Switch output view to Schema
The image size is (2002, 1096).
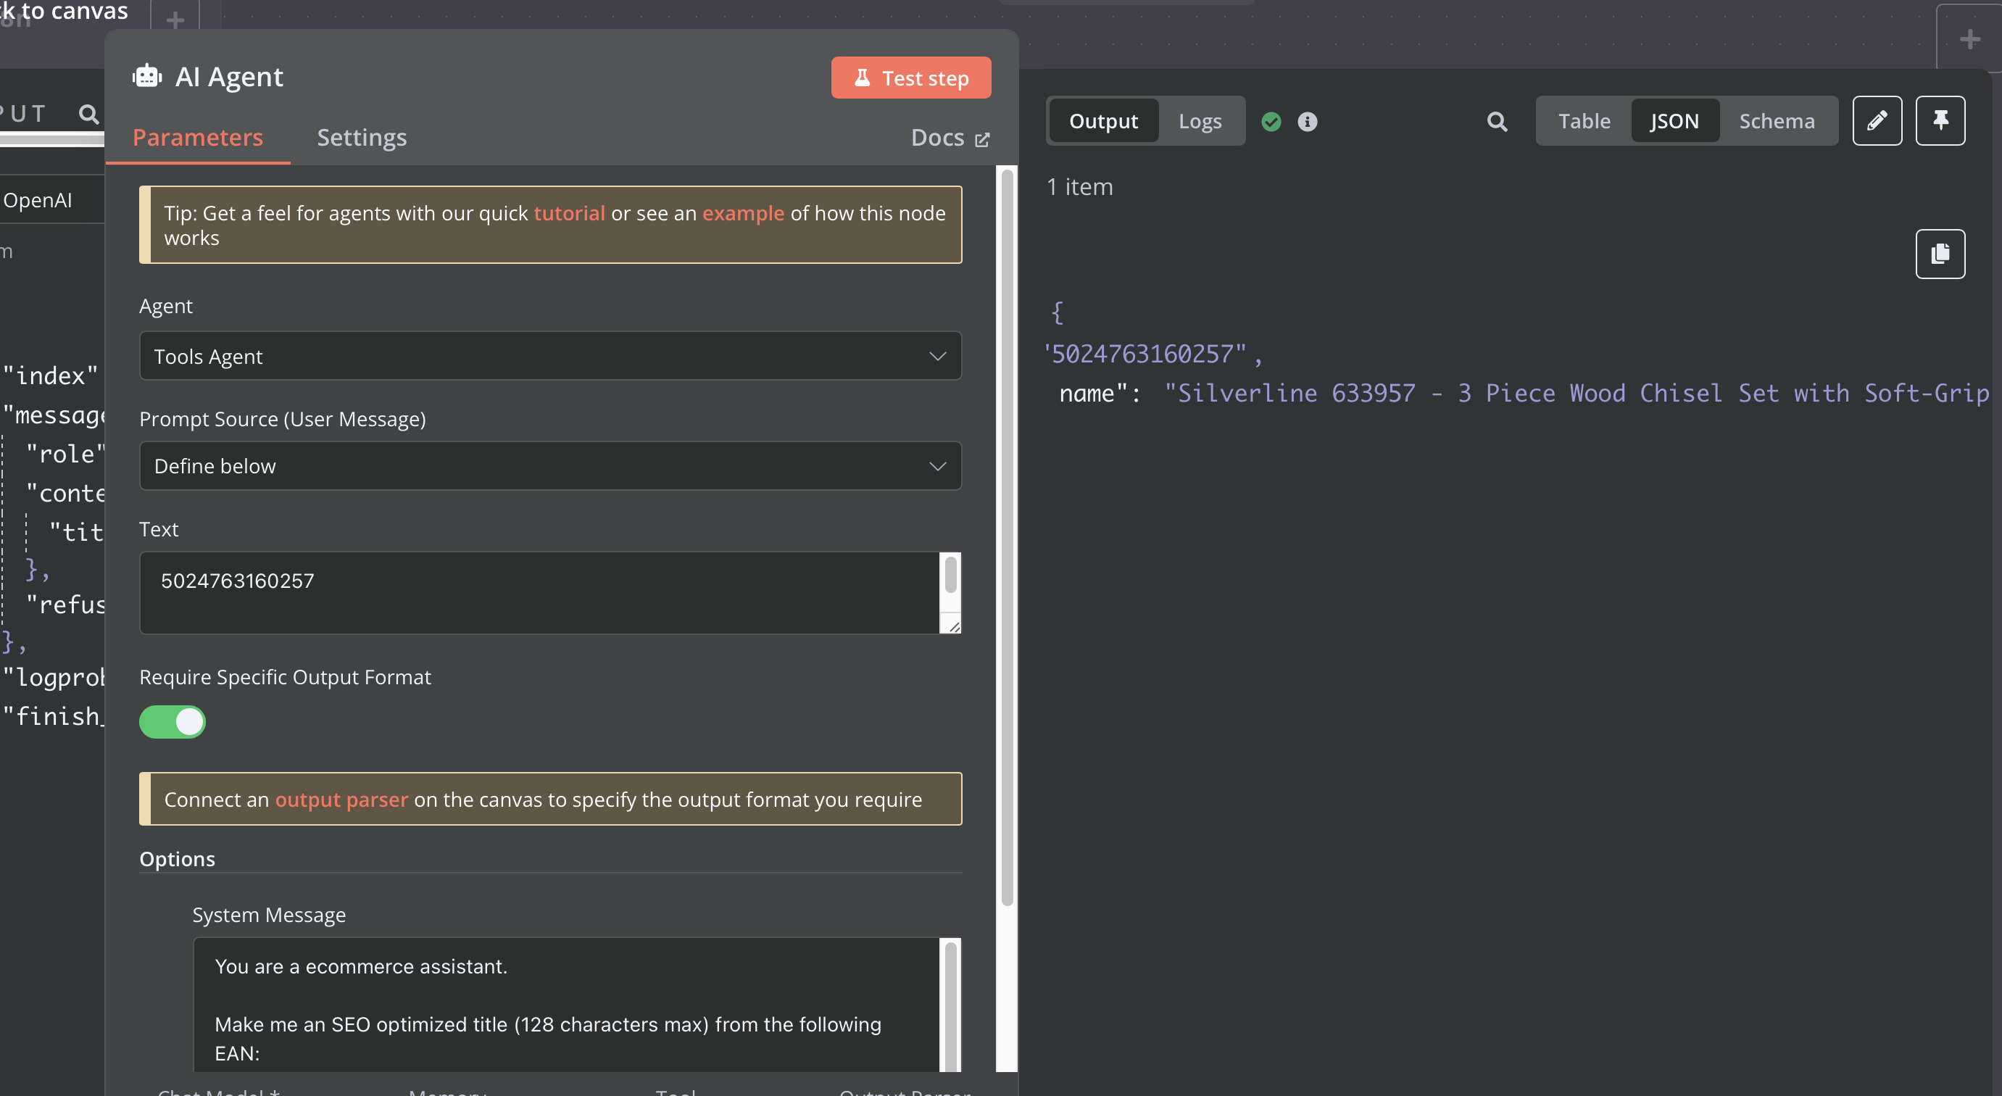[1777, 120]
